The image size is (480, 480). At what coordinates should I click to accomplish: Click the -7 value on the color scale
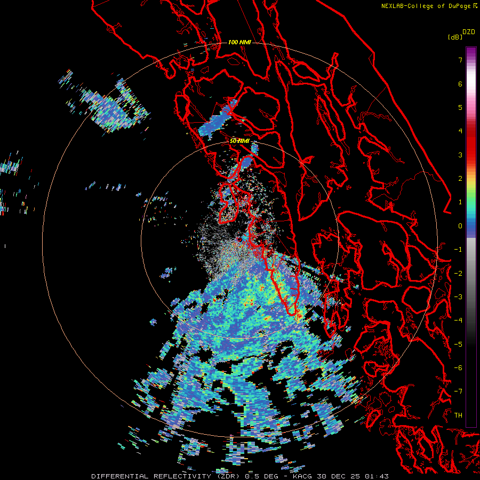pos(458,391)
